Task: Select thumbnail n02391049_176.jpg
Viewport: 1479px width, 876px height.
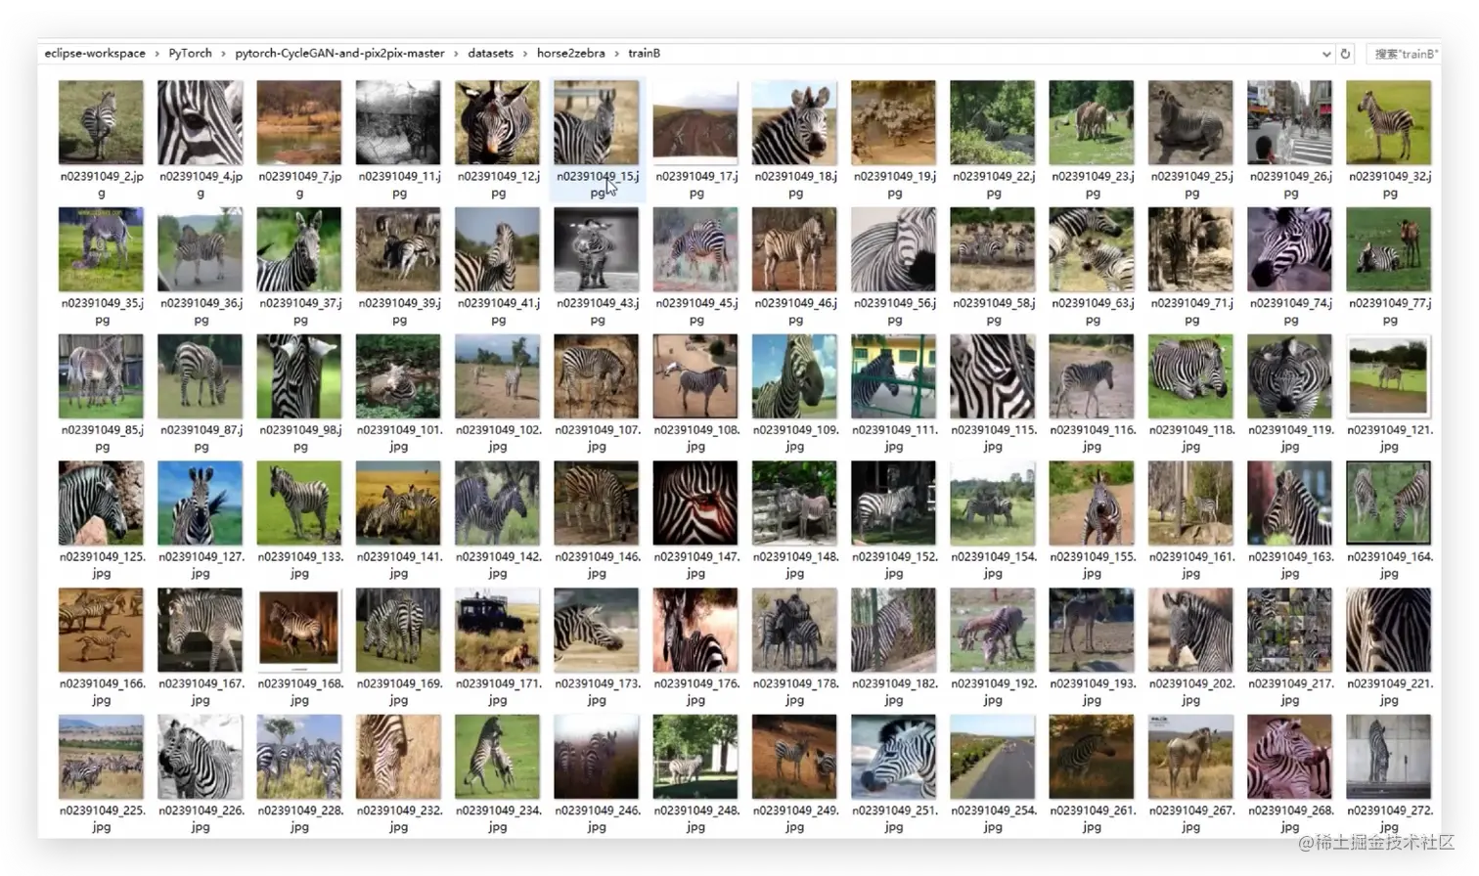Action: (x=695, y=630)
